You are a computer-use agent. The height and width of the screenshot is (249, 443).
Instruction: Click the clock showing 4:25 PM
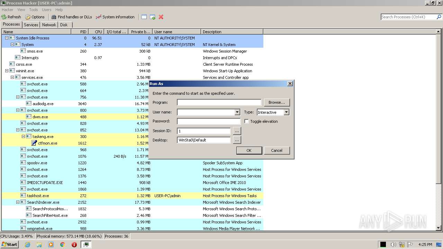(x=425, y=245)
